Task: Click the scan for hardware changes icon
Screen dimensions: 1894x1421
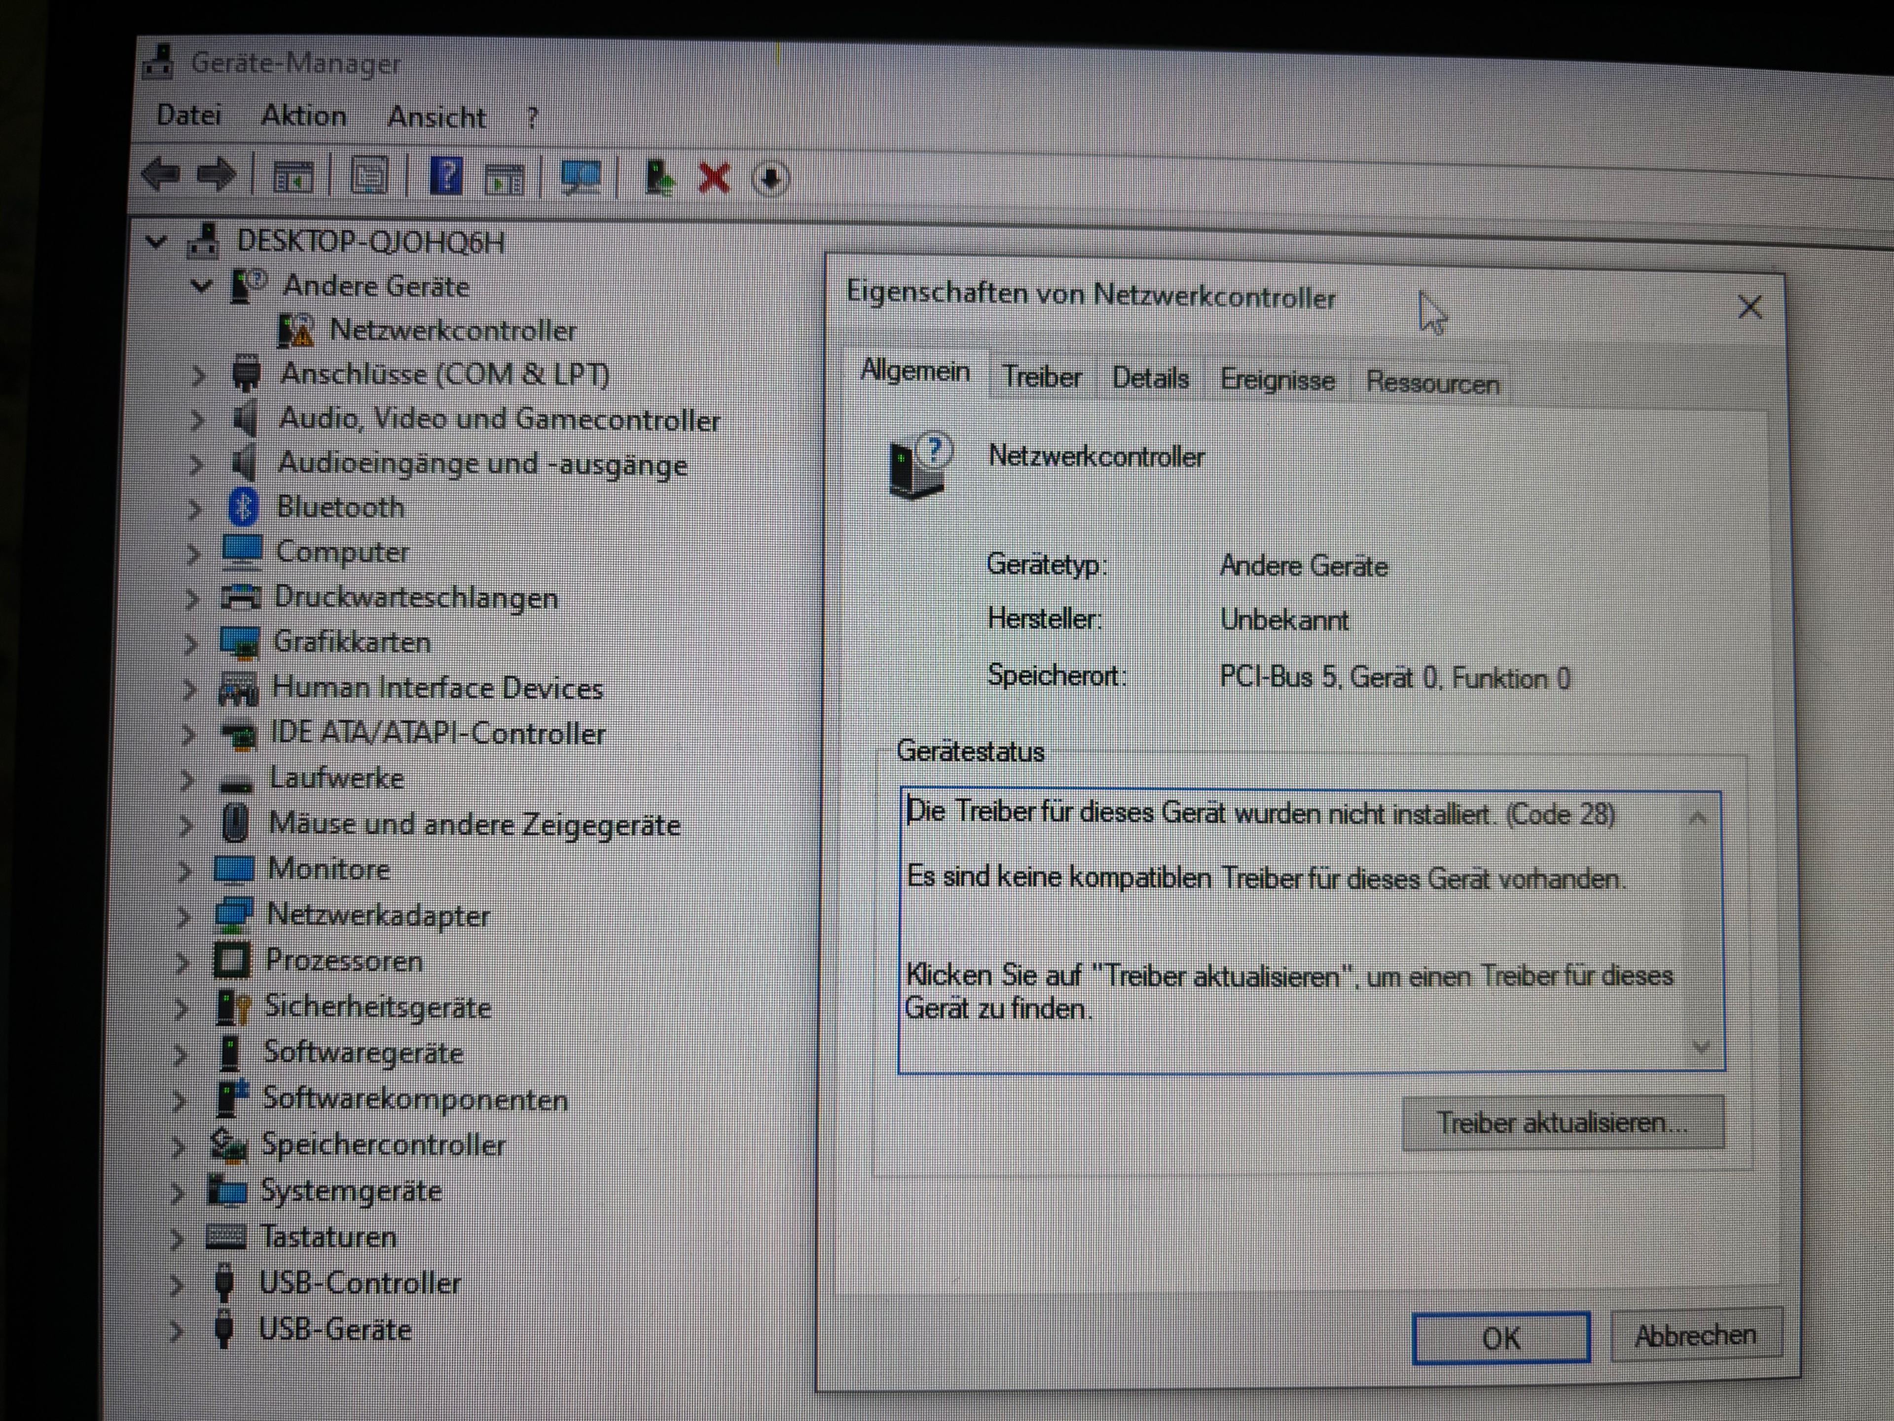Action: 581,177
